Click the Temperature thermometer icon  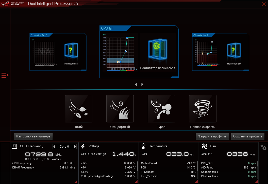pos(144,146)
